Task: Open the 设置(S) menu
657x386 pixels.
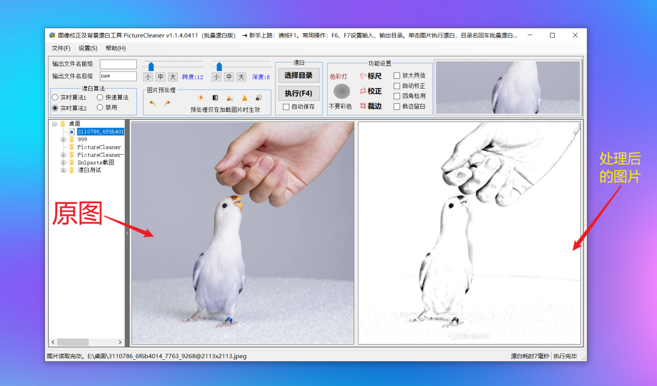Action: (88, 49)
